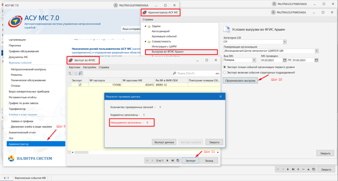Click the АСУ МС 7.0 logo
The image size is (338, 181).
click(x=15, y=21)
